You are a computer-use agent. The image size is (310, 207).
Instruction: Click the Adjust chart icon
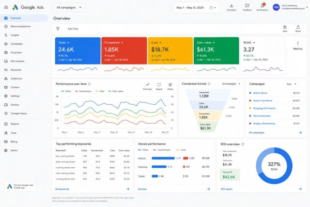tap(170, 86)
